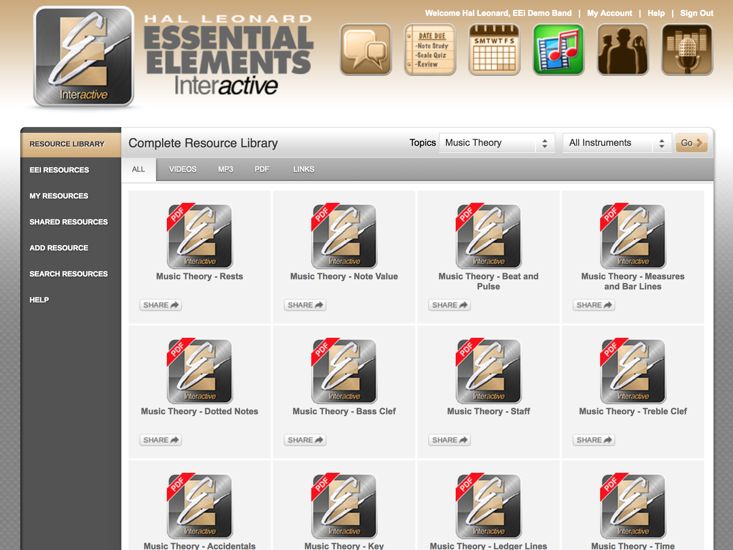The image size is (733, 550).
Task: Open the students silhouette icon
Action: tap(623, 49)
